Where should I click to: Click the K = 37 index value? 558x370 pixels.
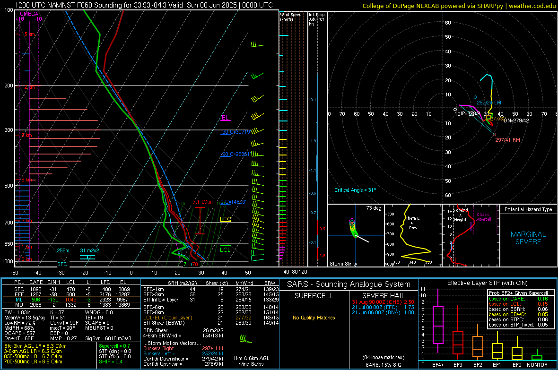pos(57,312)
